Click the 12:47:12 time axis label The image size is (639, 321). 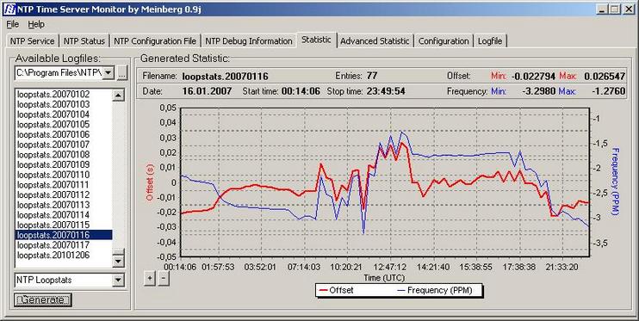coord(390,268)
